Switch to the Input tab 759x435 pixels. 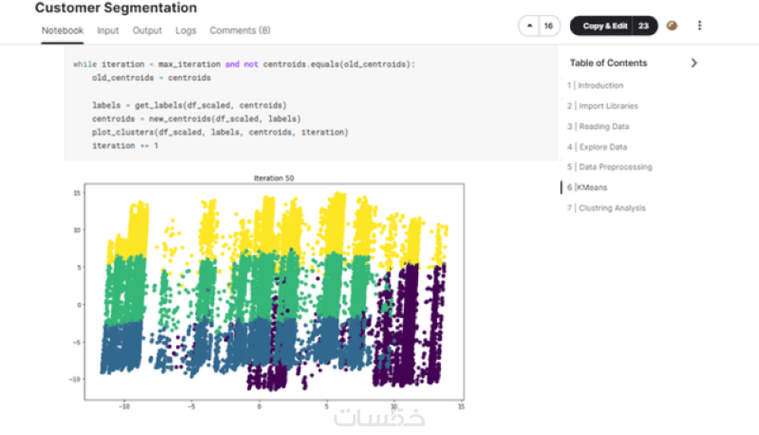tap(108, 30)
